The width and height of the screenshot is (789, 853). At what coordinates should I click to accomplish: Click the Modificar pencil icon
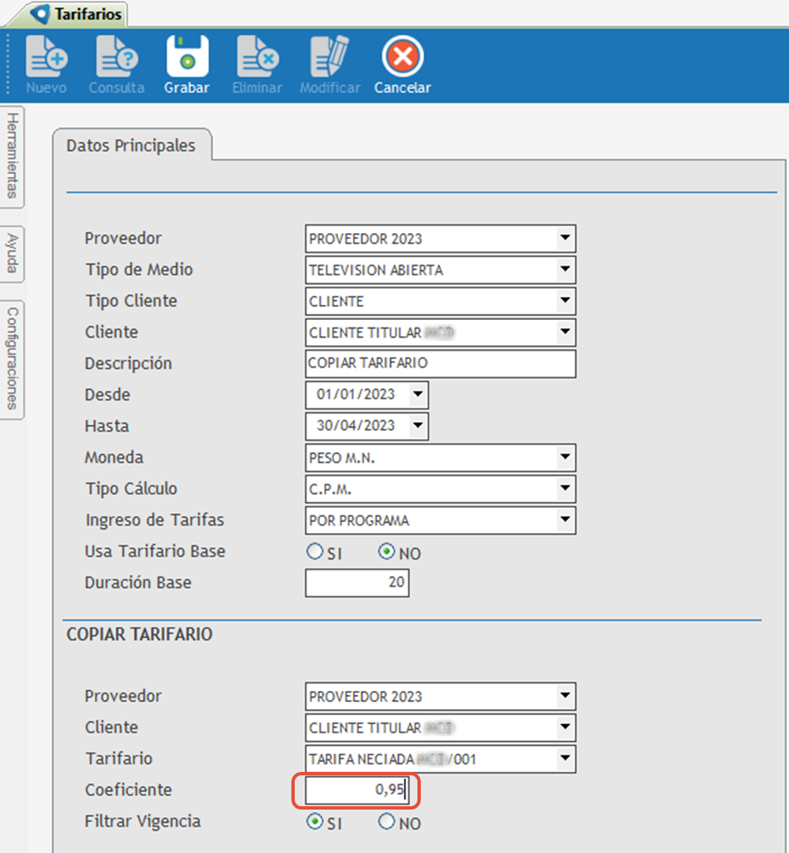[x=330, y=57]
